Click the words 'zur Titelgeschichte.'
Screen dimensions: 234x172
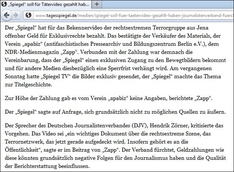pos(28,85)
